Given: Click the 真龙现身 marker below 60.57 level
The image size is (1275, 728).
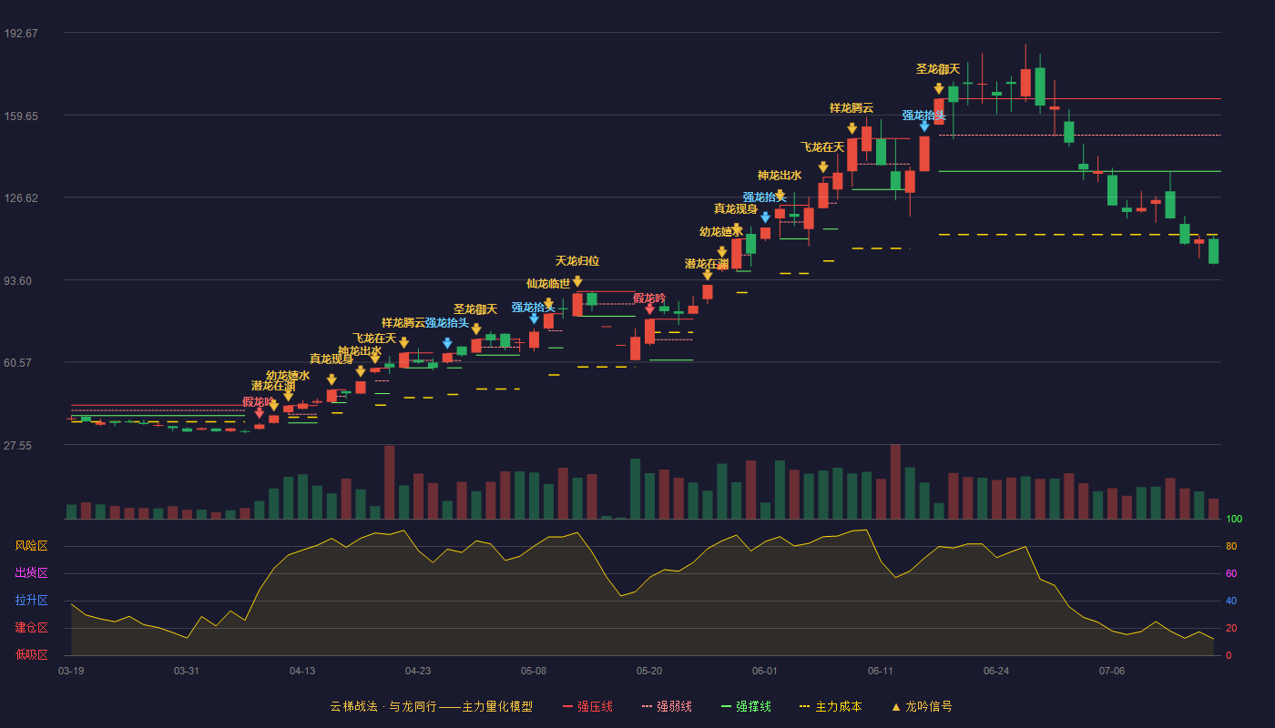Looking at the screenshot, I should 331,359.
